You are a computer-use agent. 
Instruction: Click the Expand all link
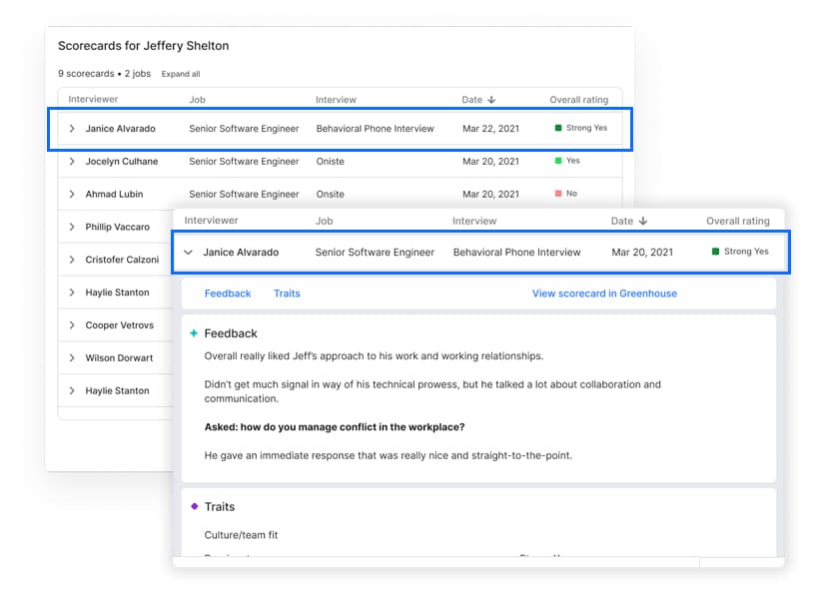tap(180, 73)
